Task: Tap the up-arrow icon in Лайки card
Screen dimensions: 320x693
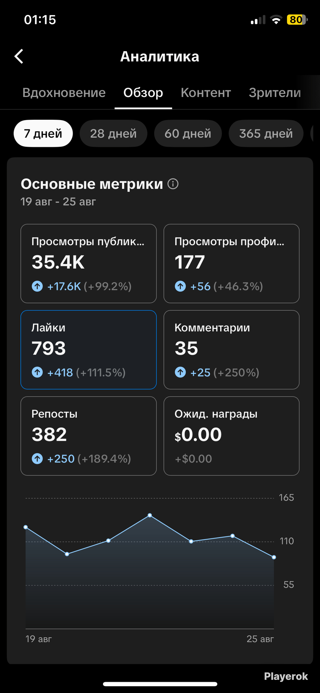Action: point(37,372)
